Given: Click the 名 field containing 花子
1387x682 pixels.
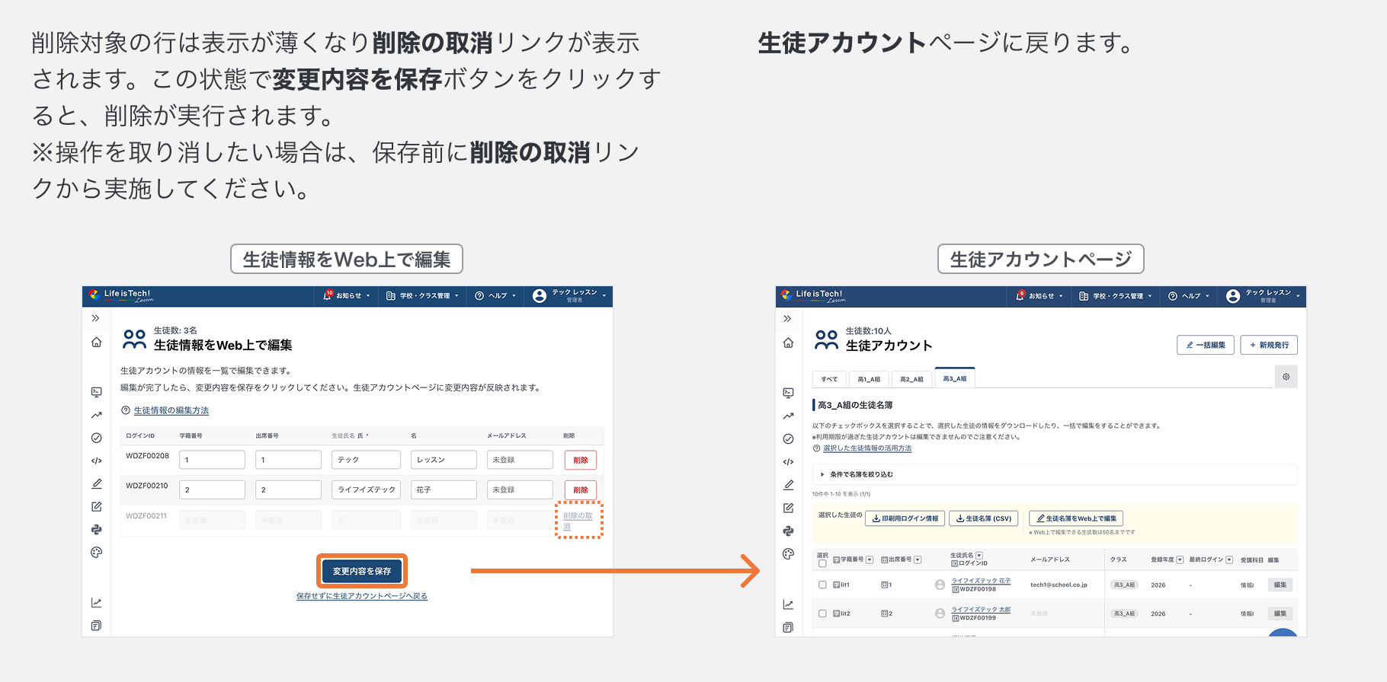Looking at the screenshot, I should pos(444,489).
